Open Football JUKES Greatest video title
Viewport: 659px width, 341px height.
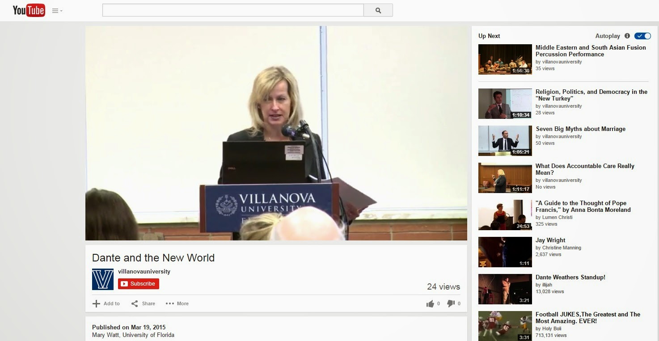588,318
